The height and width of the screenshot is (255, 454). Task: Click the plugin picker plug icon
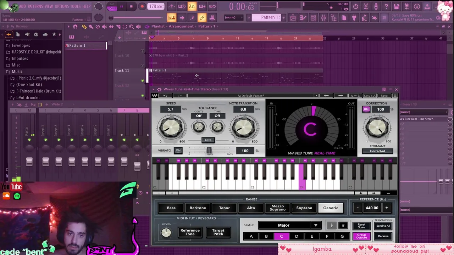point(354,18)
